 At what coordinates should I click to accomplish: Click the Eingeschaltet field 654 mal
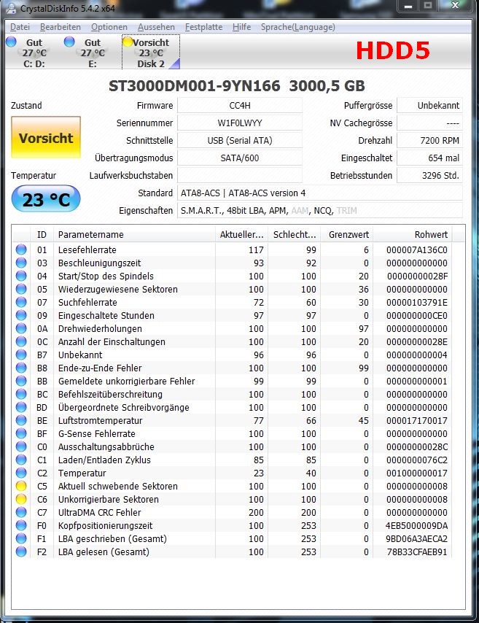(429, 158)
